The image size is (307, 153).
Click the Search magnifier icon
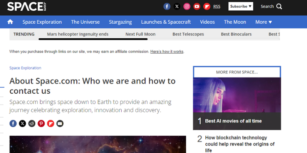click(x=279, y=7)
